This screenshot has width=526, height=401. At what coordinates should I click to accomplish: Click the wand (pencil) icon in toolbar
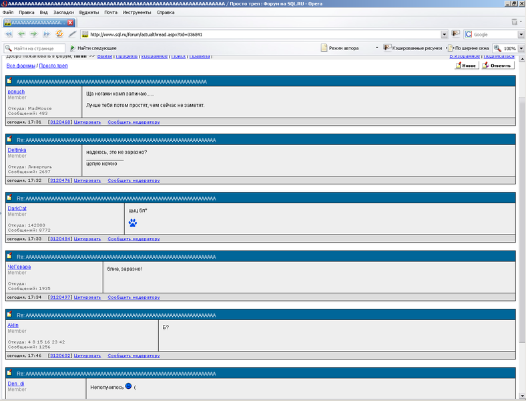click(x=72, y=34)
